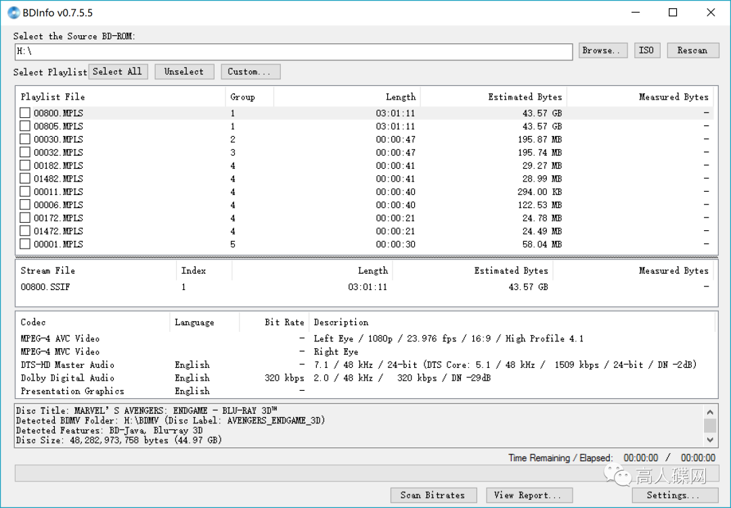Viewport: 731px width, 508px height.
Task: Start Scan Bitrates
Action: coord(434,495)
